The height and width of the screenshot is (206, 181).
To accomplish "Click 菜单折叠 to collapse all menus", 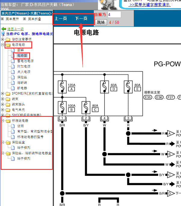I will tap(35, 19).
